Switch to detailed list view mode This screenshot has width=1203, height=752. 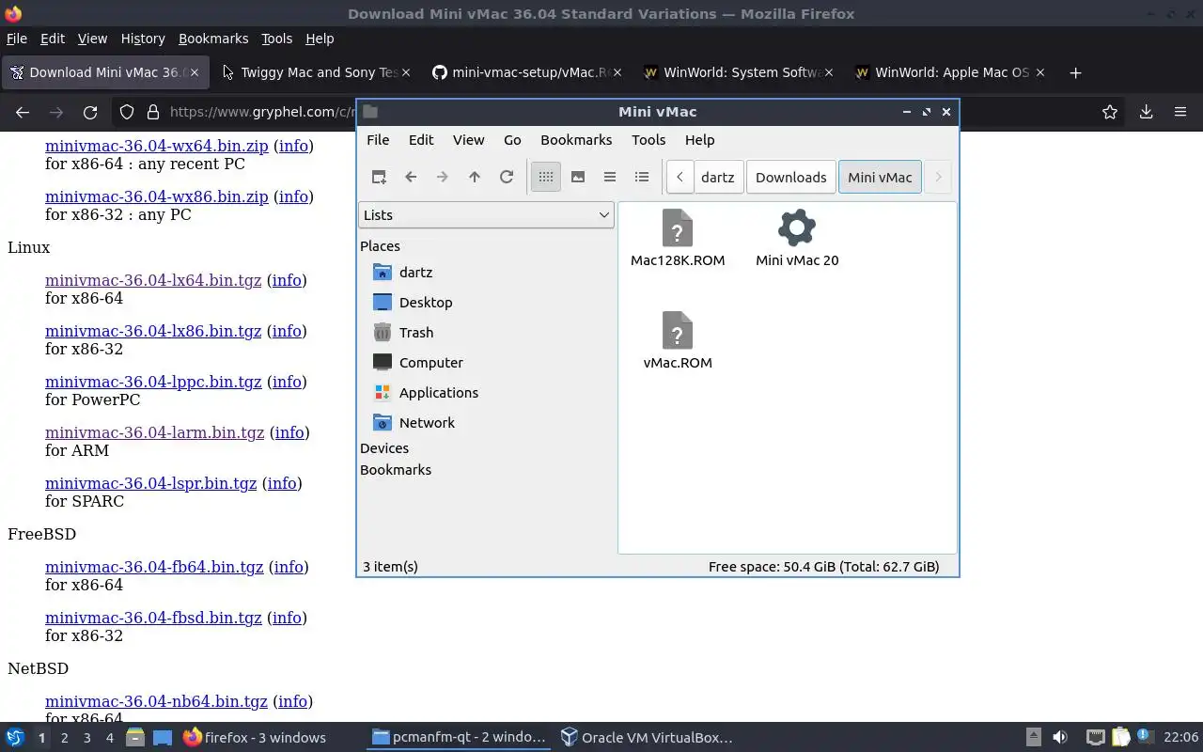pyautogui.click(x=642, y=177)
